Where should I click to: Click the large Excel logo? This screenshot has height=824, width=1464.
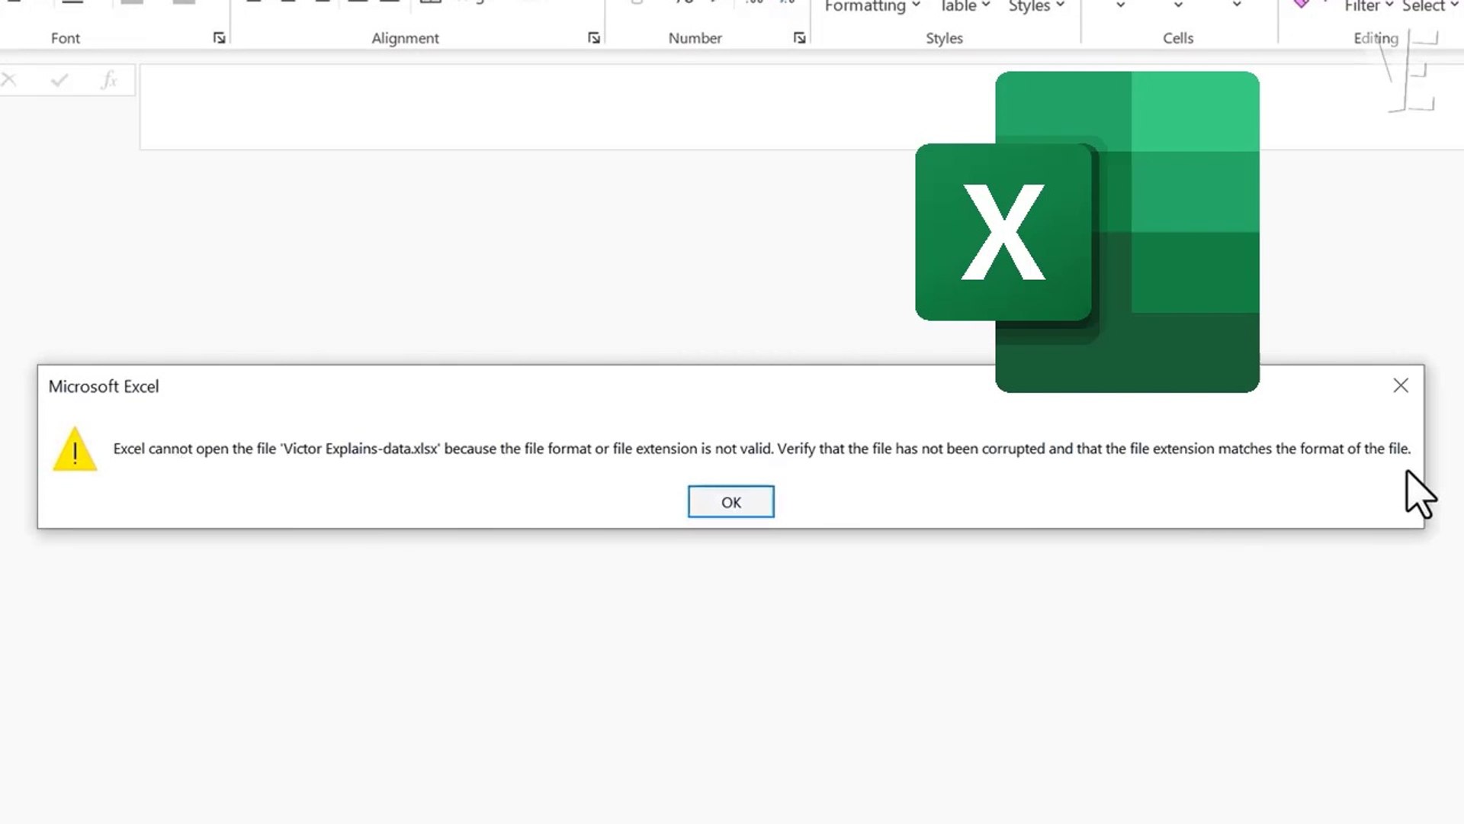1087,232
